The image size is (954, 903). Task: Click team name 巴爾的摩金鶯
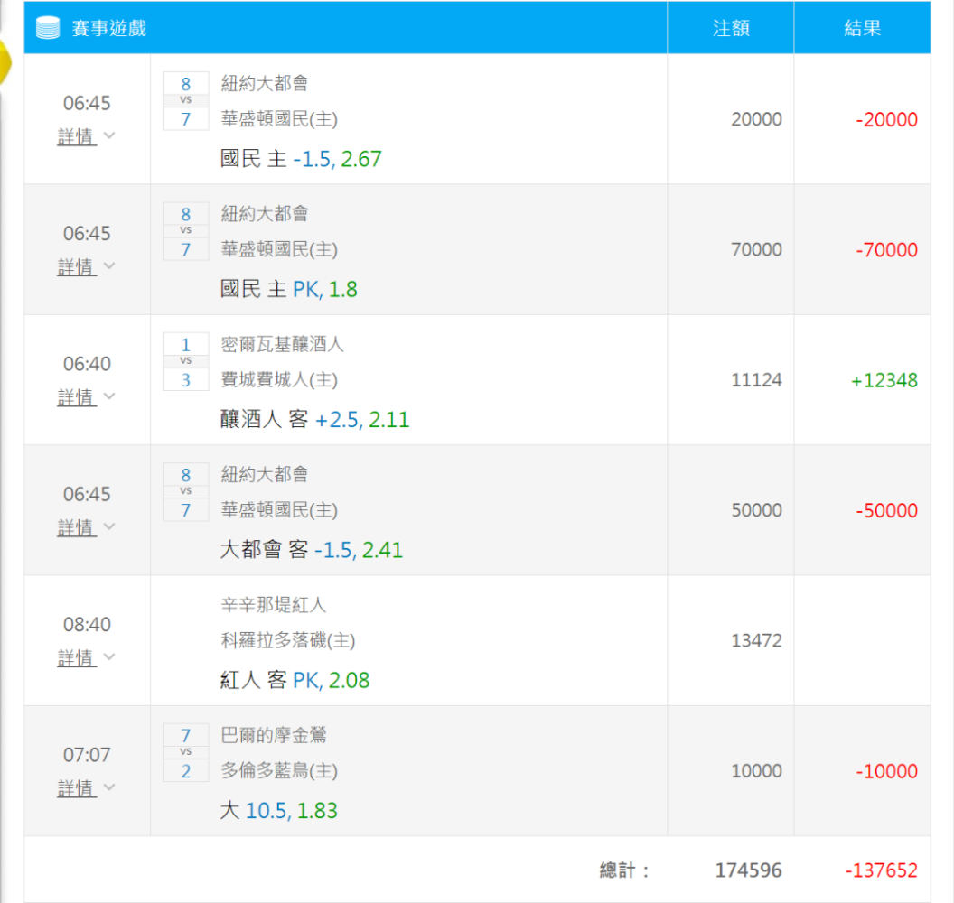pos(274,735)
